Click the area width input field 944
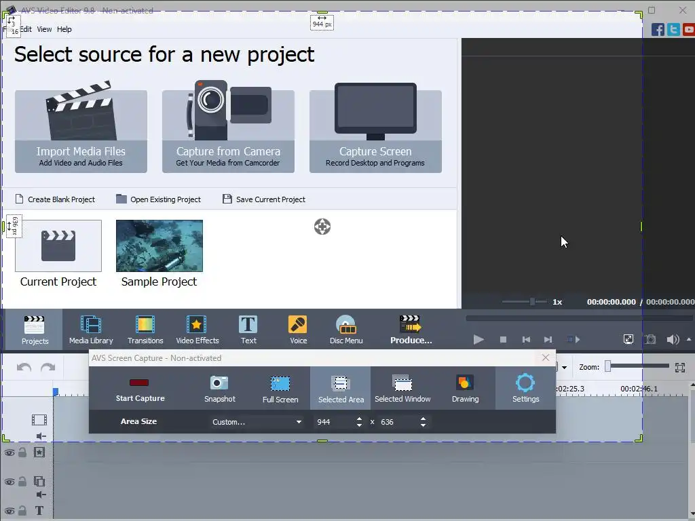Image resolution: width=695 pixels, height=521 pixels. 334,422
